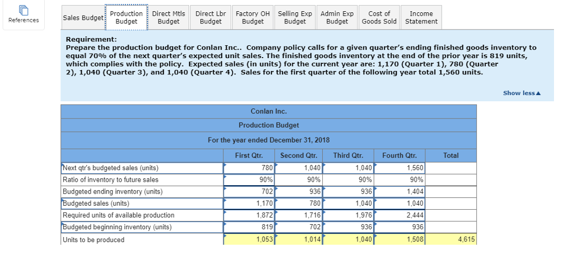Click the Requirement heading text

pos(91,39)
